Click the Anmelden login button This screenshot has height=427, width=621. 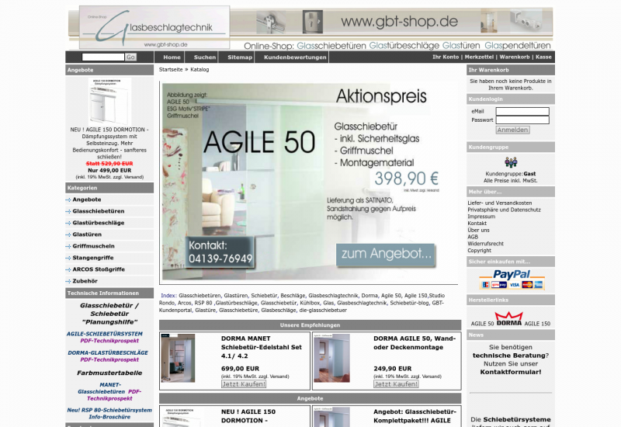coord(512,130)
